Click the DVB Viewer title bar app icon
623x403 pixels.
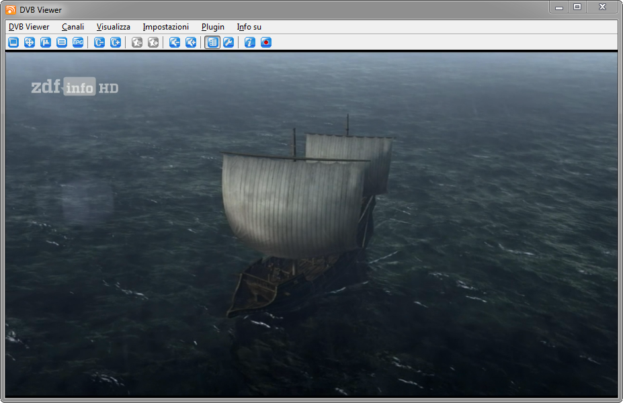click(x=11, y=9)
